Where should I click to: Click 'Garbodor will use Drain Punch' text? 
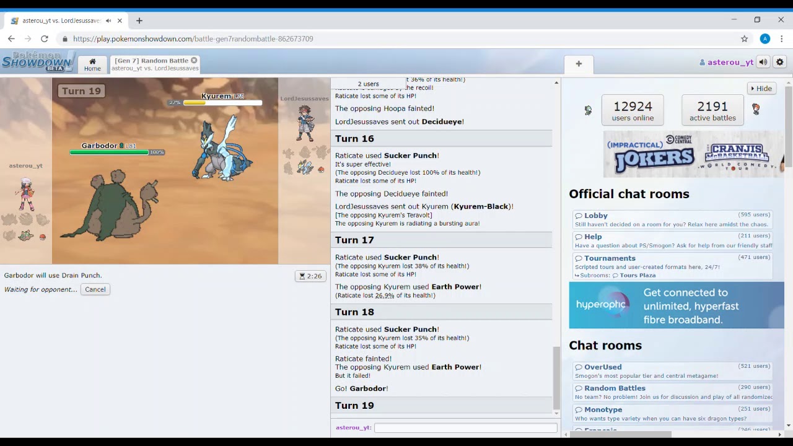[x=53, y=275]
